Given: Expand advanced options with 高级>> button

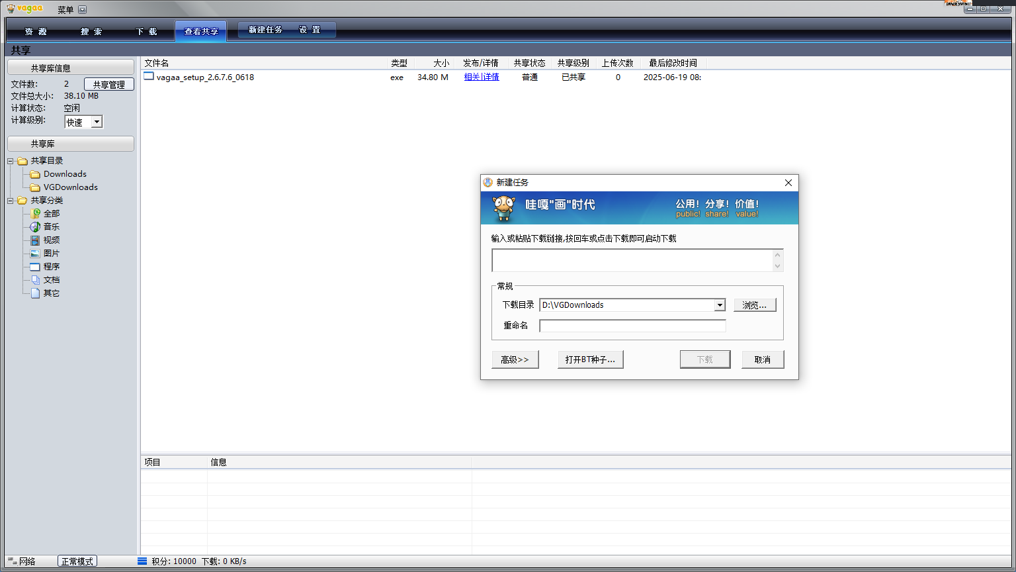Looking at the screenshot, I should coord(515,359).
